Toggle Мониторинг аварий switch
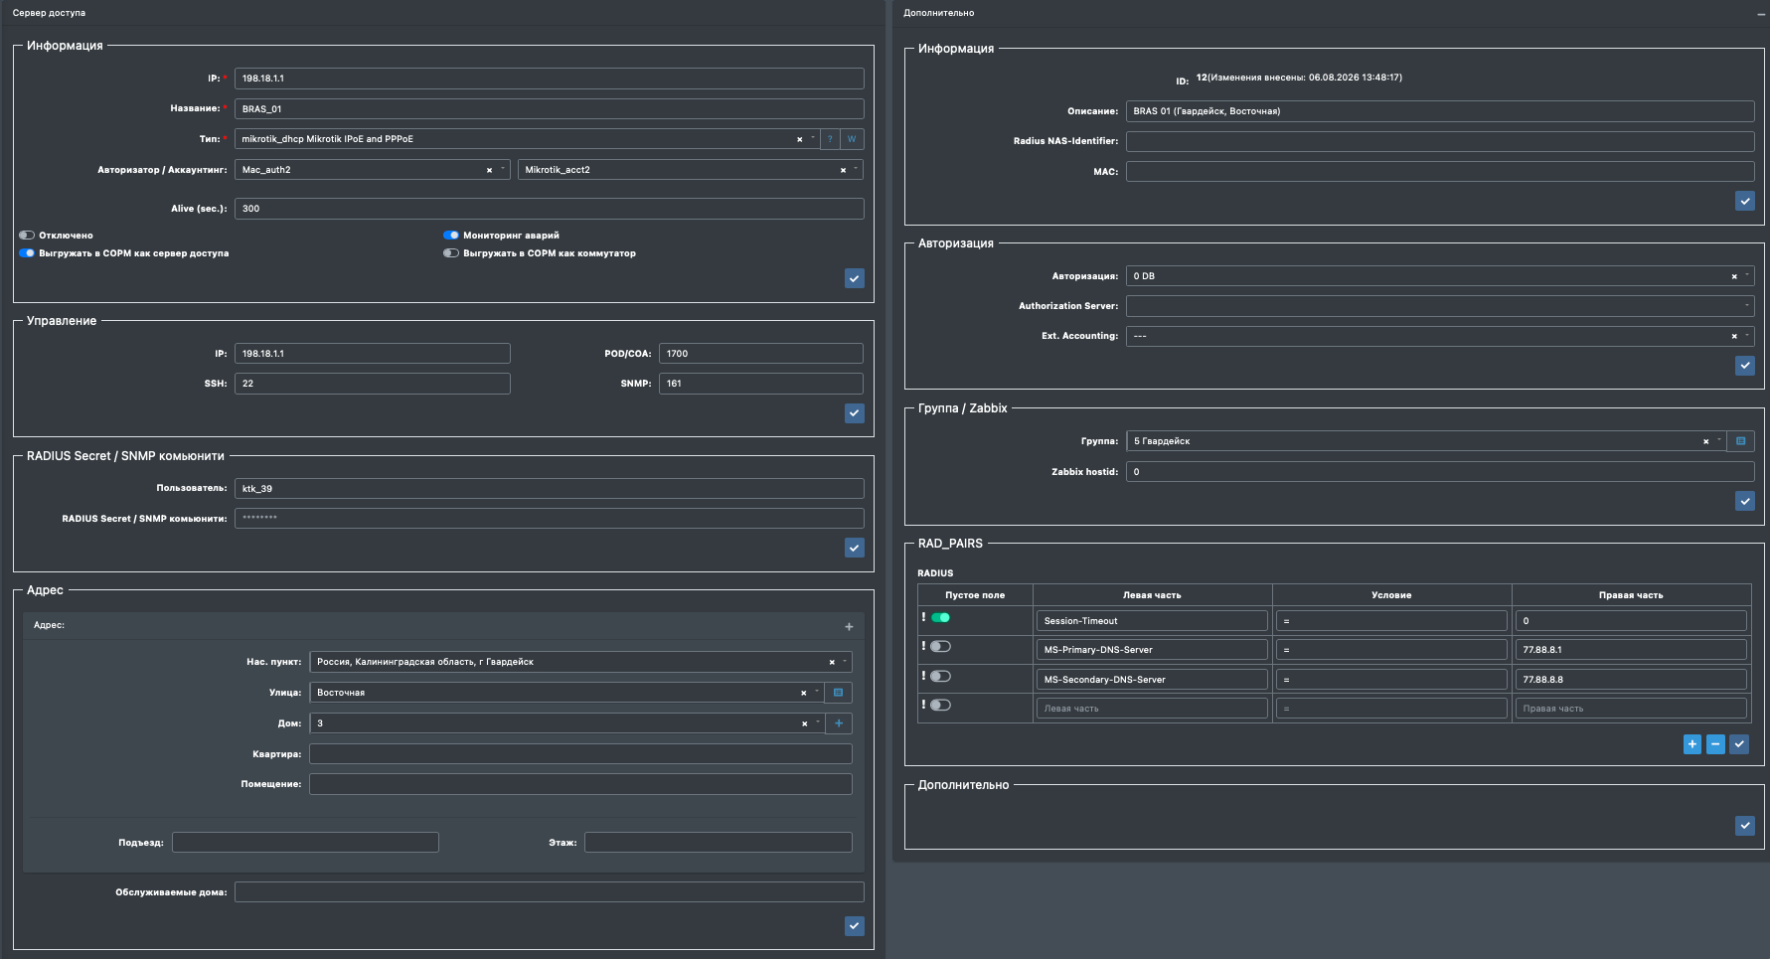The image size is (1770, 959). point(451,236)
